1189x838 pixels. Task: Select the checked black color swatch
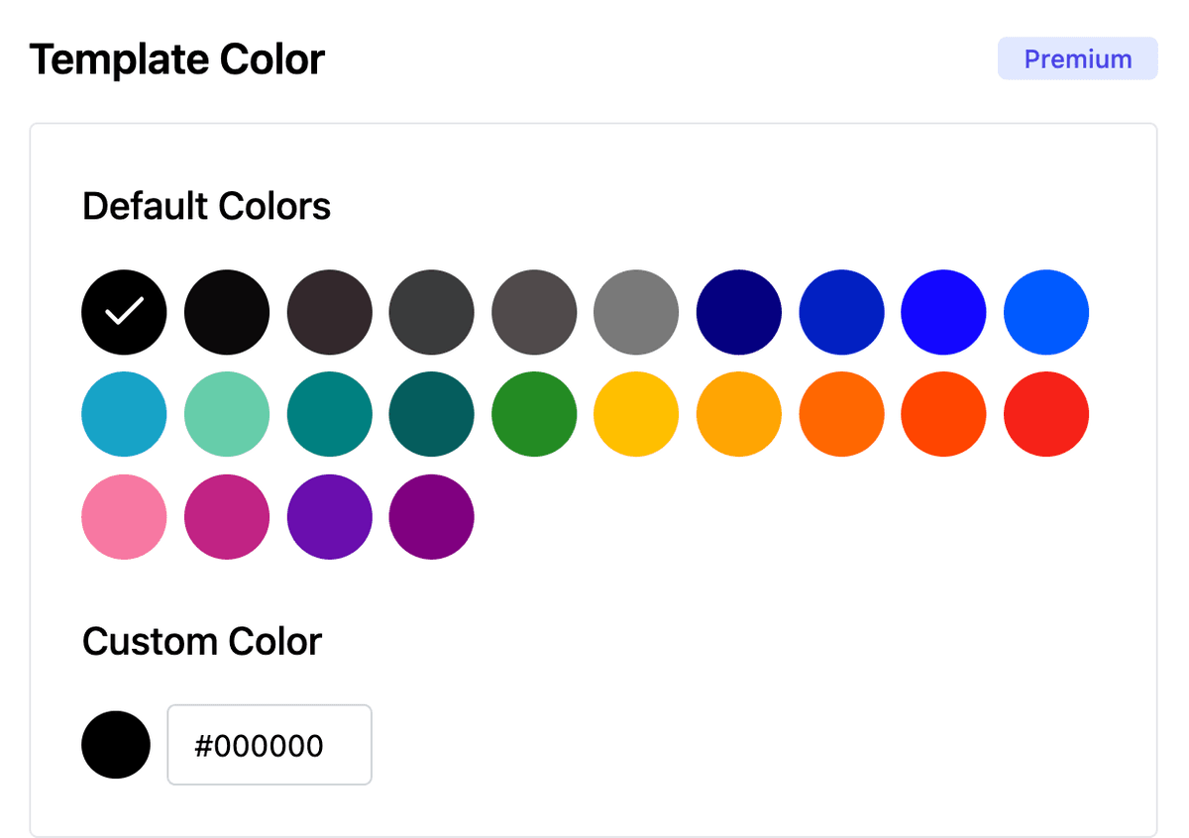tap(124, 312)
